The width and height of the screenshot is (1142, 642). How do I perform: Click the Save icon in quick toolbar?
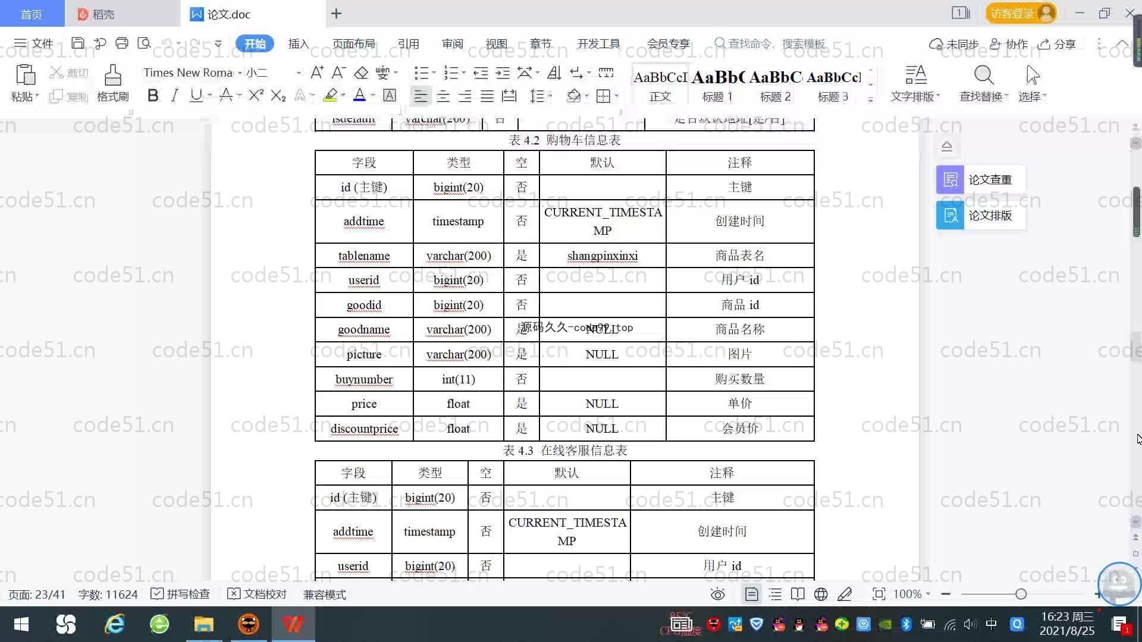(x=77, y=43)
